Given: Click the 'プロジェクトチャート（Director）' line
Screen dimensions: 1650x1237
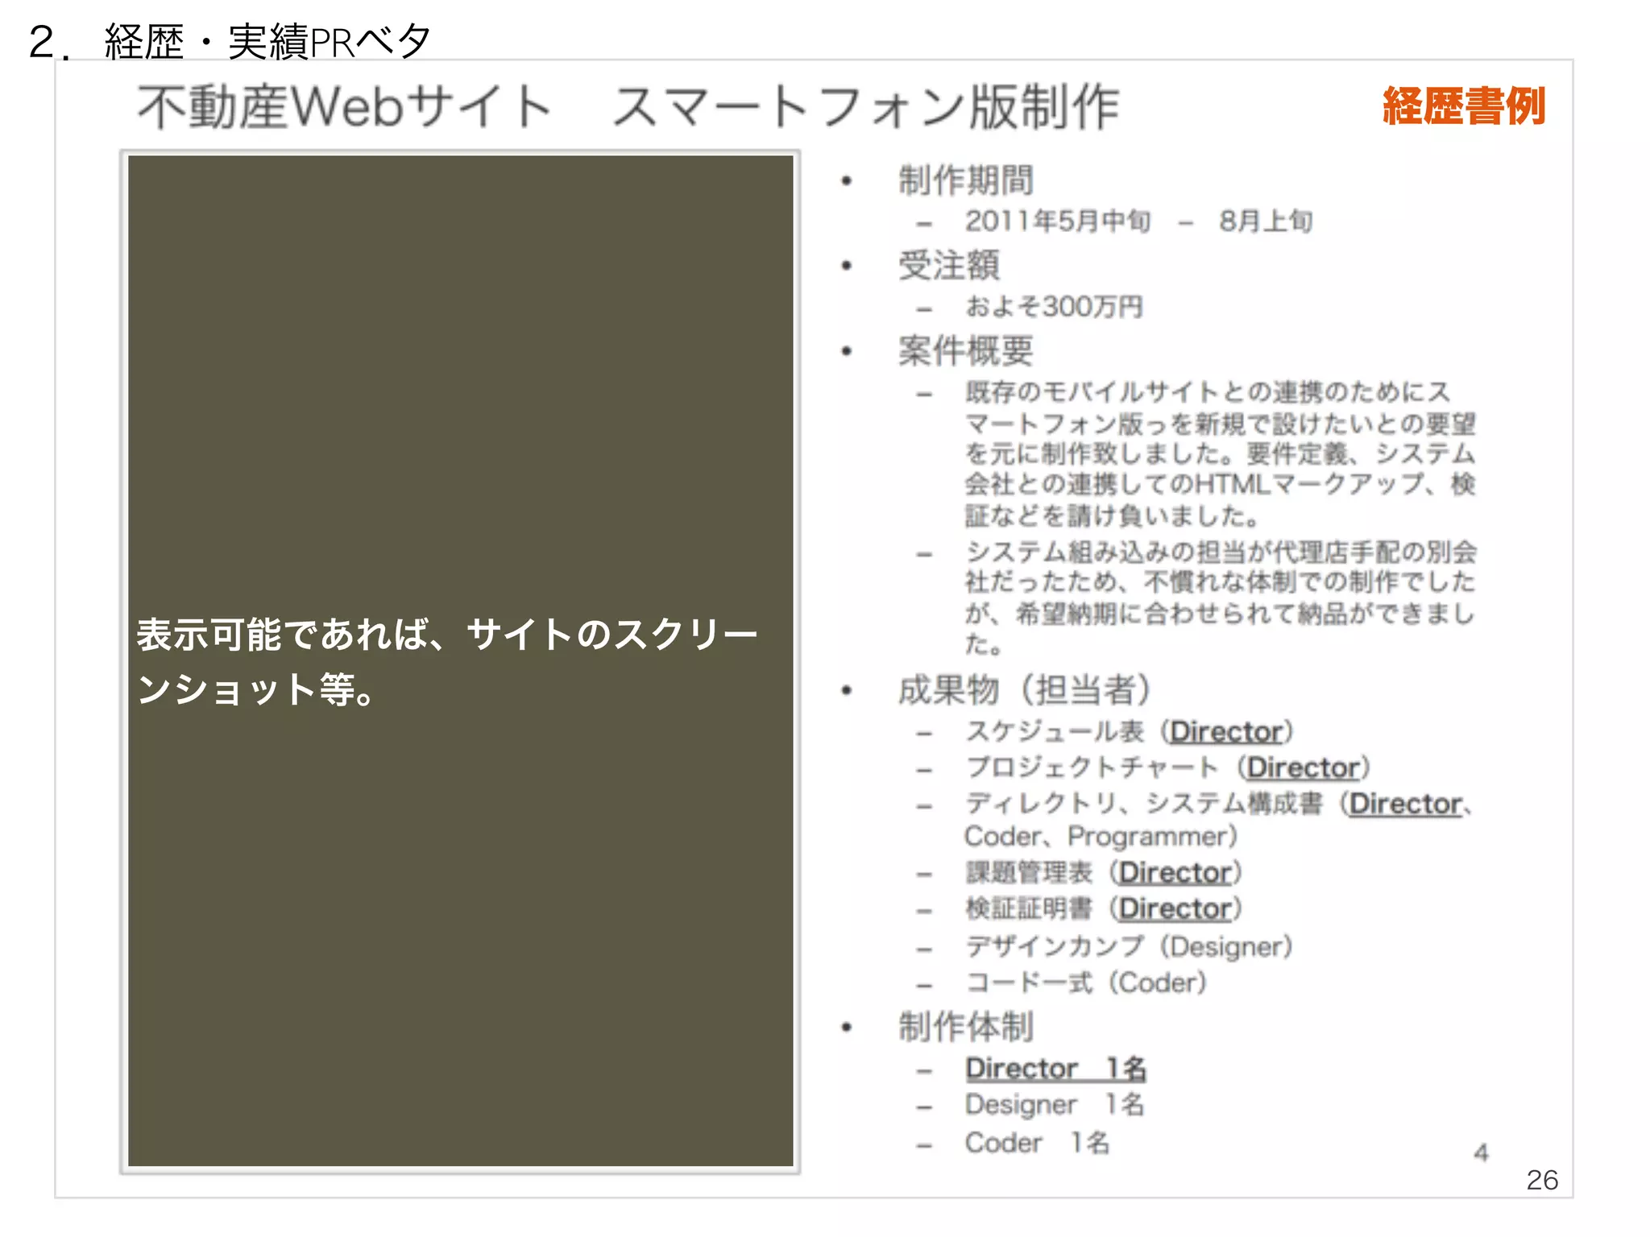Looking at the screenshot, I should pos(1168,767).
